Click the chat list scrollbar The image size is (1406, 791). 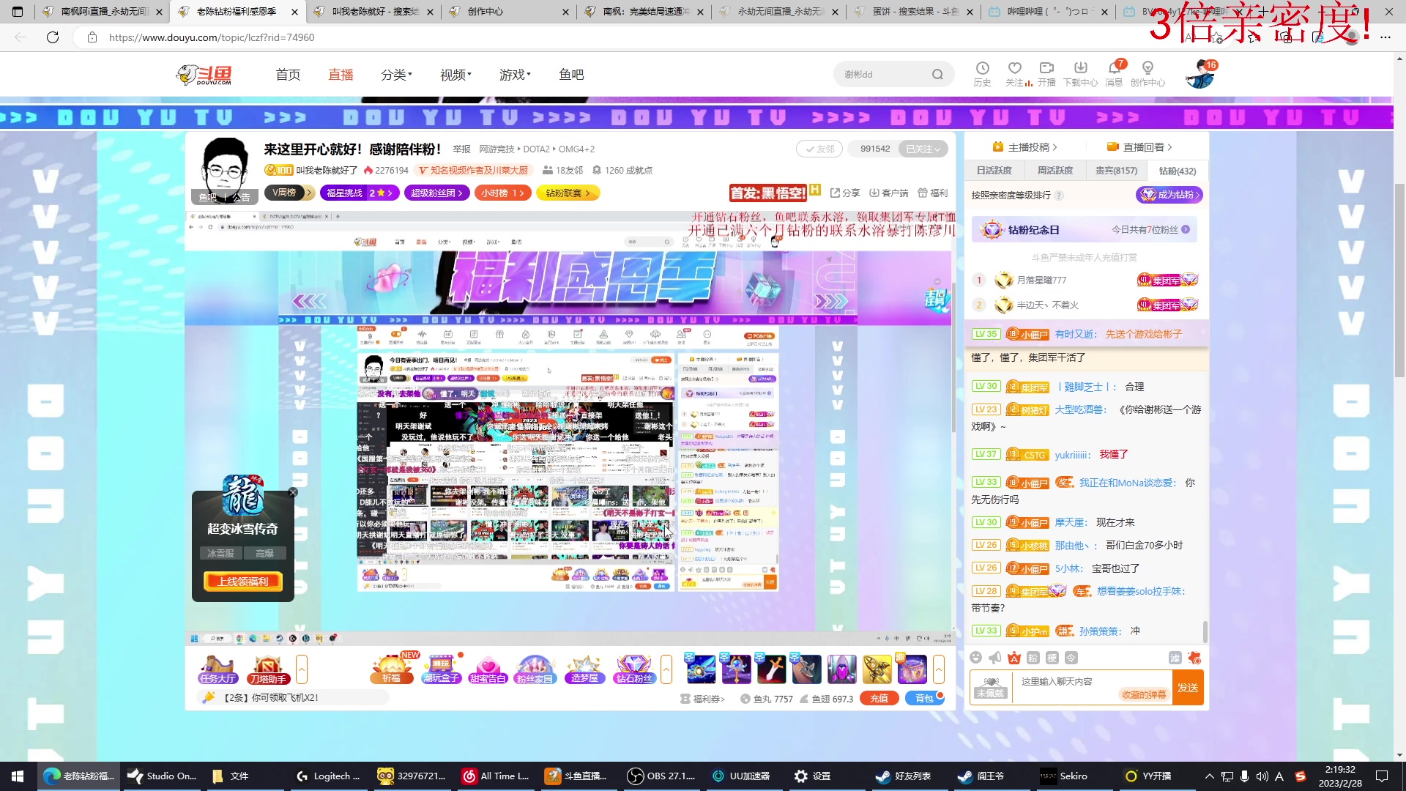click(x=1205, y=631)
